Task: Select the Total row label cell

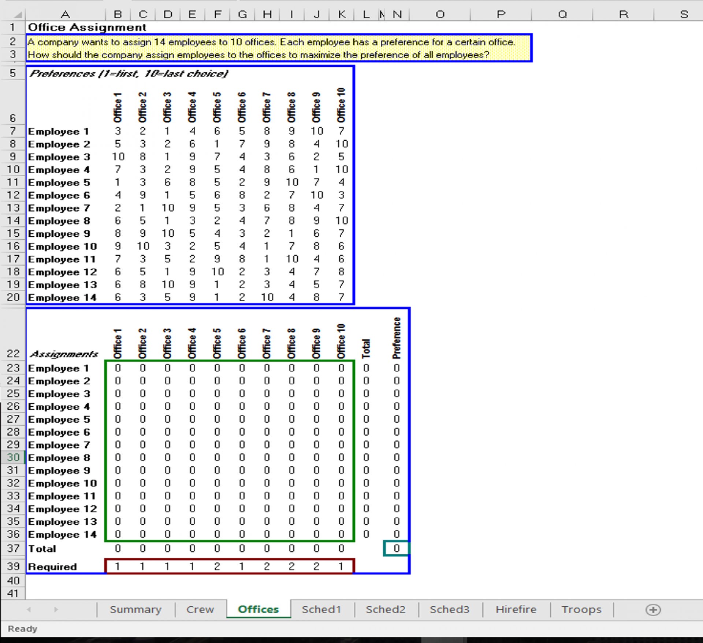Action: [x=42, y=549]
